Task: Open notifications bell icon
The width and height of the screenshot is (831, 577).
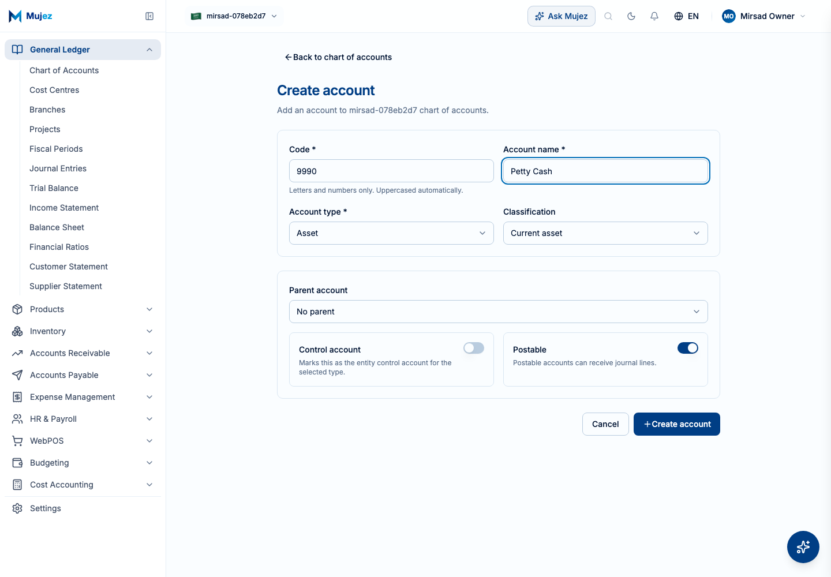Action: tap(654, 16)
